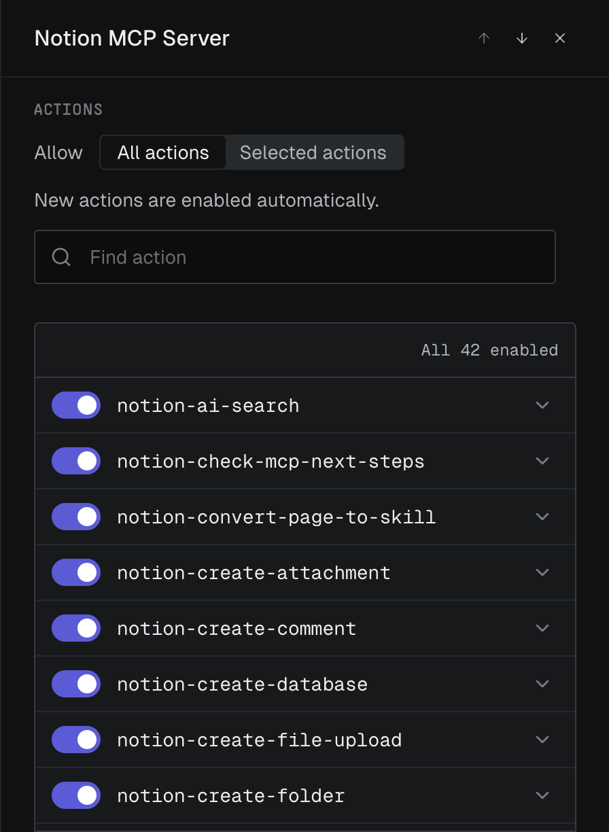This screenshot has width=609, height=832.
Task: Switch to Selected actions
Action: pyautogui.click(x=313, y=152)
